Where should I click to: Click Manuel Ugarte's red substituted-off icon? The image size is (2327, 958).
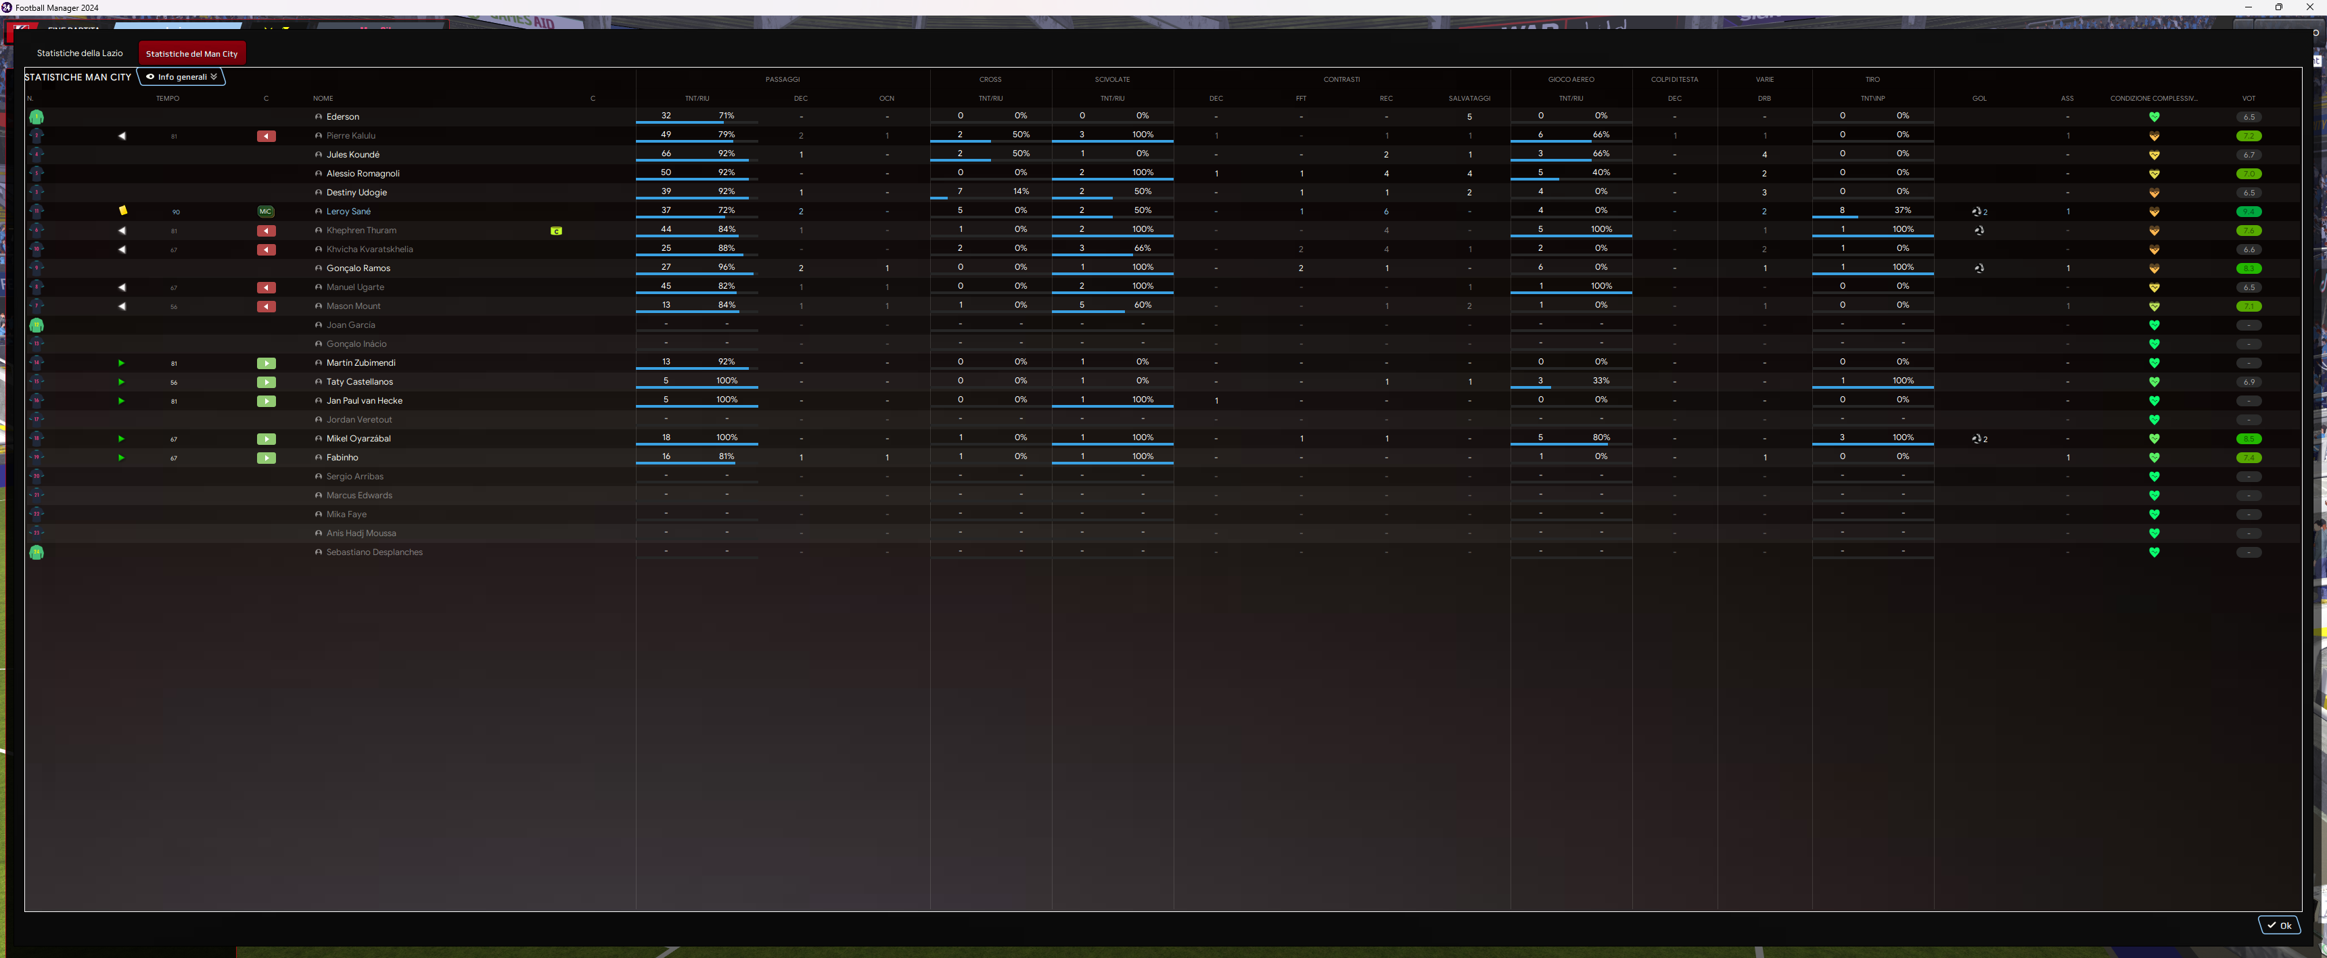tap(266, 288)
